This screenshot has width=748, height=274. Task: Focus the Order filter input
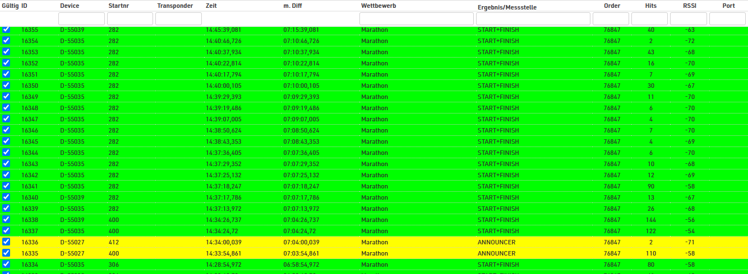pos(611,19)
